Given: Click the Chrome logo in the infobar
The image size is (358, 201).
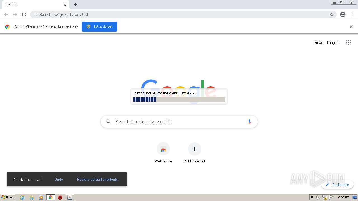Looking at the screenshot, I should [7, 27].
